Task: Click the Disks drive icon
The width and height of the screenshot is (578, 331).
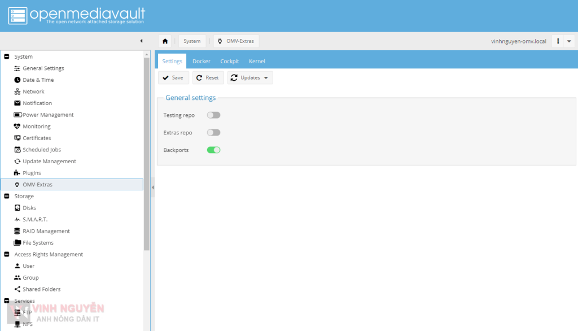Action: pos(17,208)
